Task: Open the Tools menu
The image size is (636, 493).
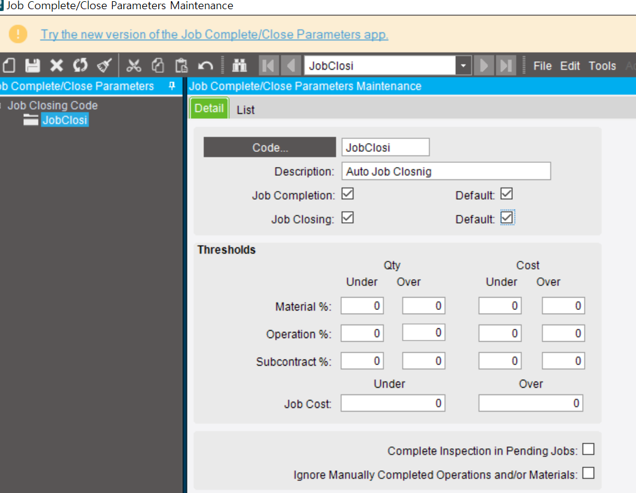Action: tap(602, 66)
